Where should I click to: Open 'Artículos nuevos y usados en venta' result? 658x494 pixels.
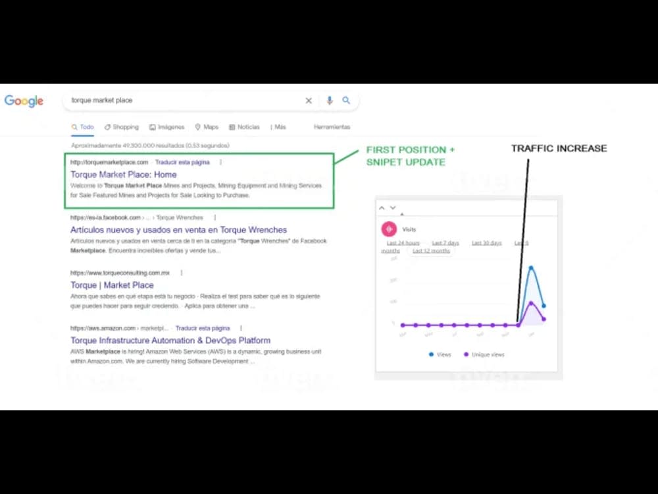tap(178, 230)
